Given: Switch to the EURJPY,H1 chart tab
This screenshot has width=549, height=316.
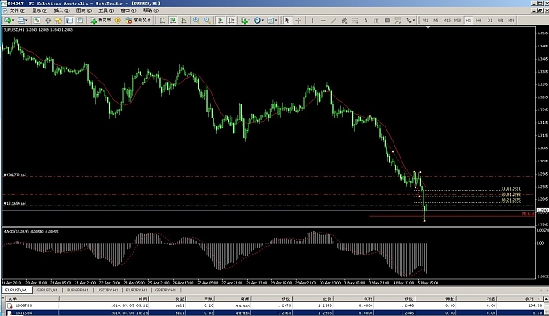Looking at the screenshot, I should pos(136,290).
